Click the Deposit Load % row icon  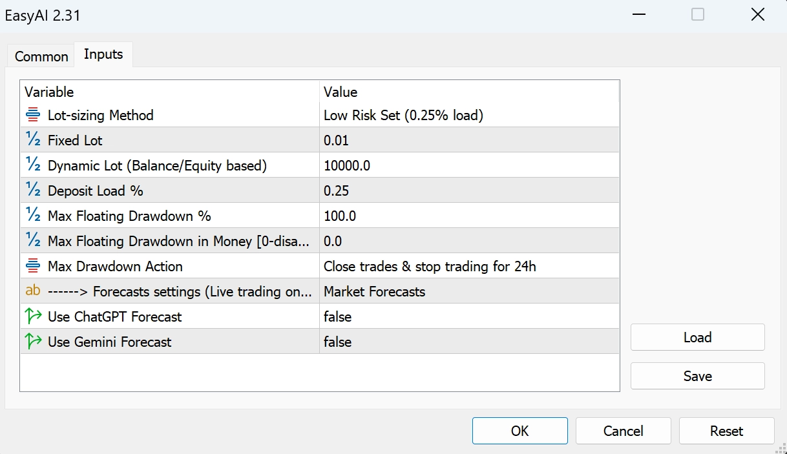[x=33, y=191]
